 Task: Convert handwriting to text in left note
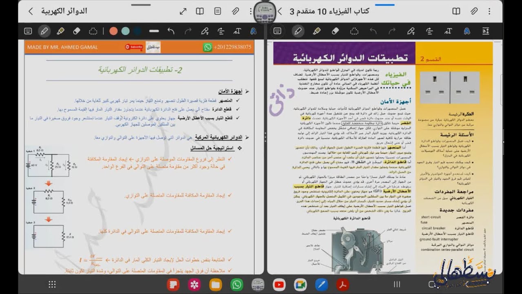[x=237, y=31]
